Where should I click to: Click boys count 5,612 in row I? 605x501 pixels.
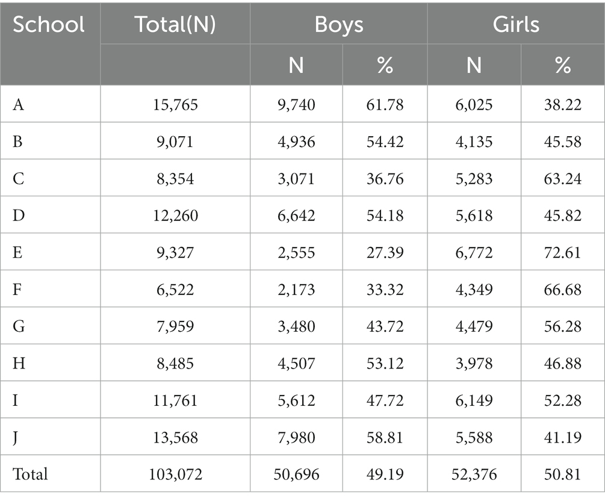[x=296, y=400]
